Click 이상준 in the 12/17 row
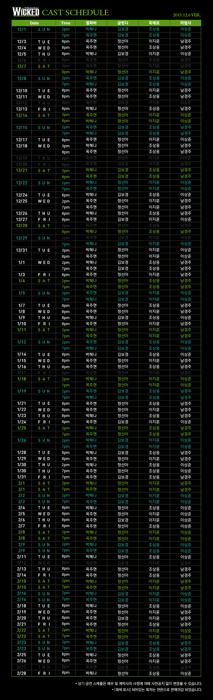 (186, 139)
